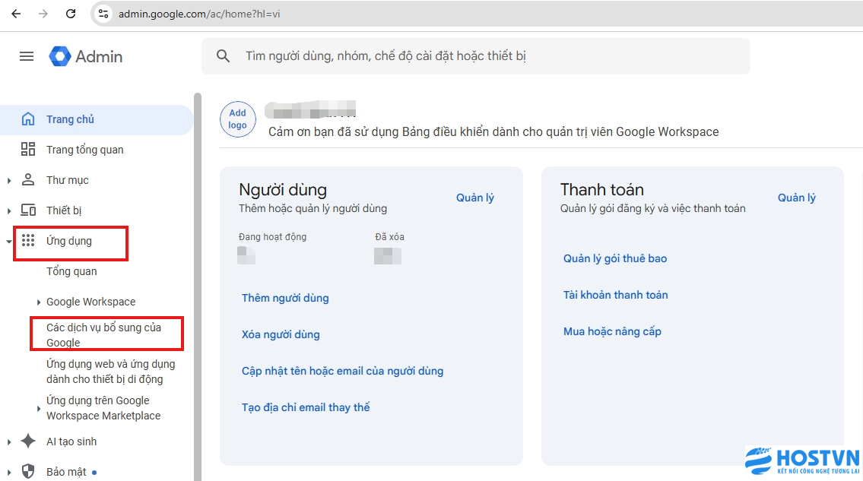This screenshot has width=863, height=481.
Task: Select Ứng dụng in the sidebar
Action: pyautogui.click(x=68, y=241)
